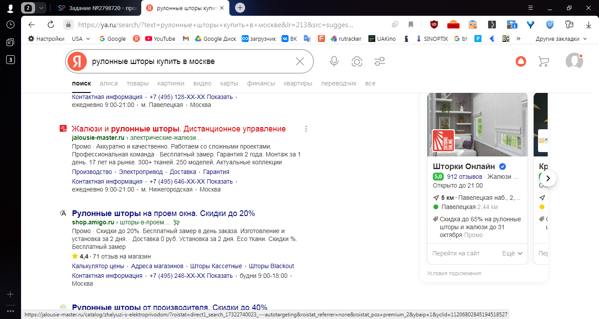Click the address bar URL
The height and width of the screenshot is (319, 599).
pyautogui.click(x=215, y=25)
